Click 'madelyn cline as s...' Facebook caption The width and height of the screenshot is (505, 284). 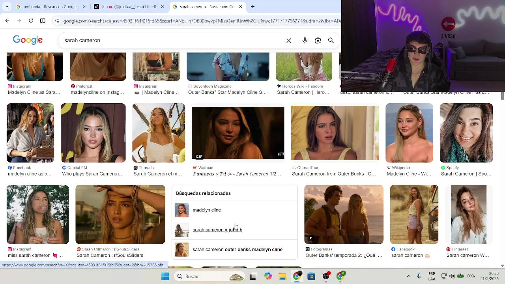(x=30, y=174)
